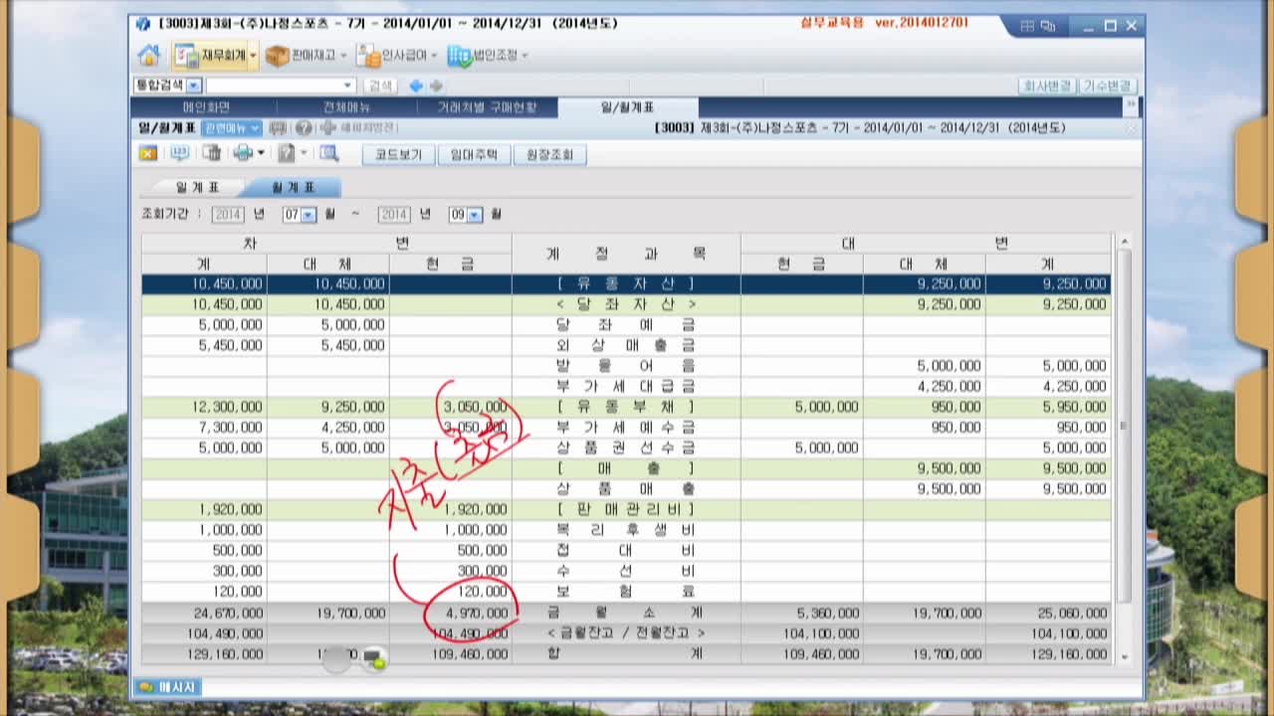1274x716 pixels.
Task: Go to the home screen via house icon
Action: tap(148, 56)
